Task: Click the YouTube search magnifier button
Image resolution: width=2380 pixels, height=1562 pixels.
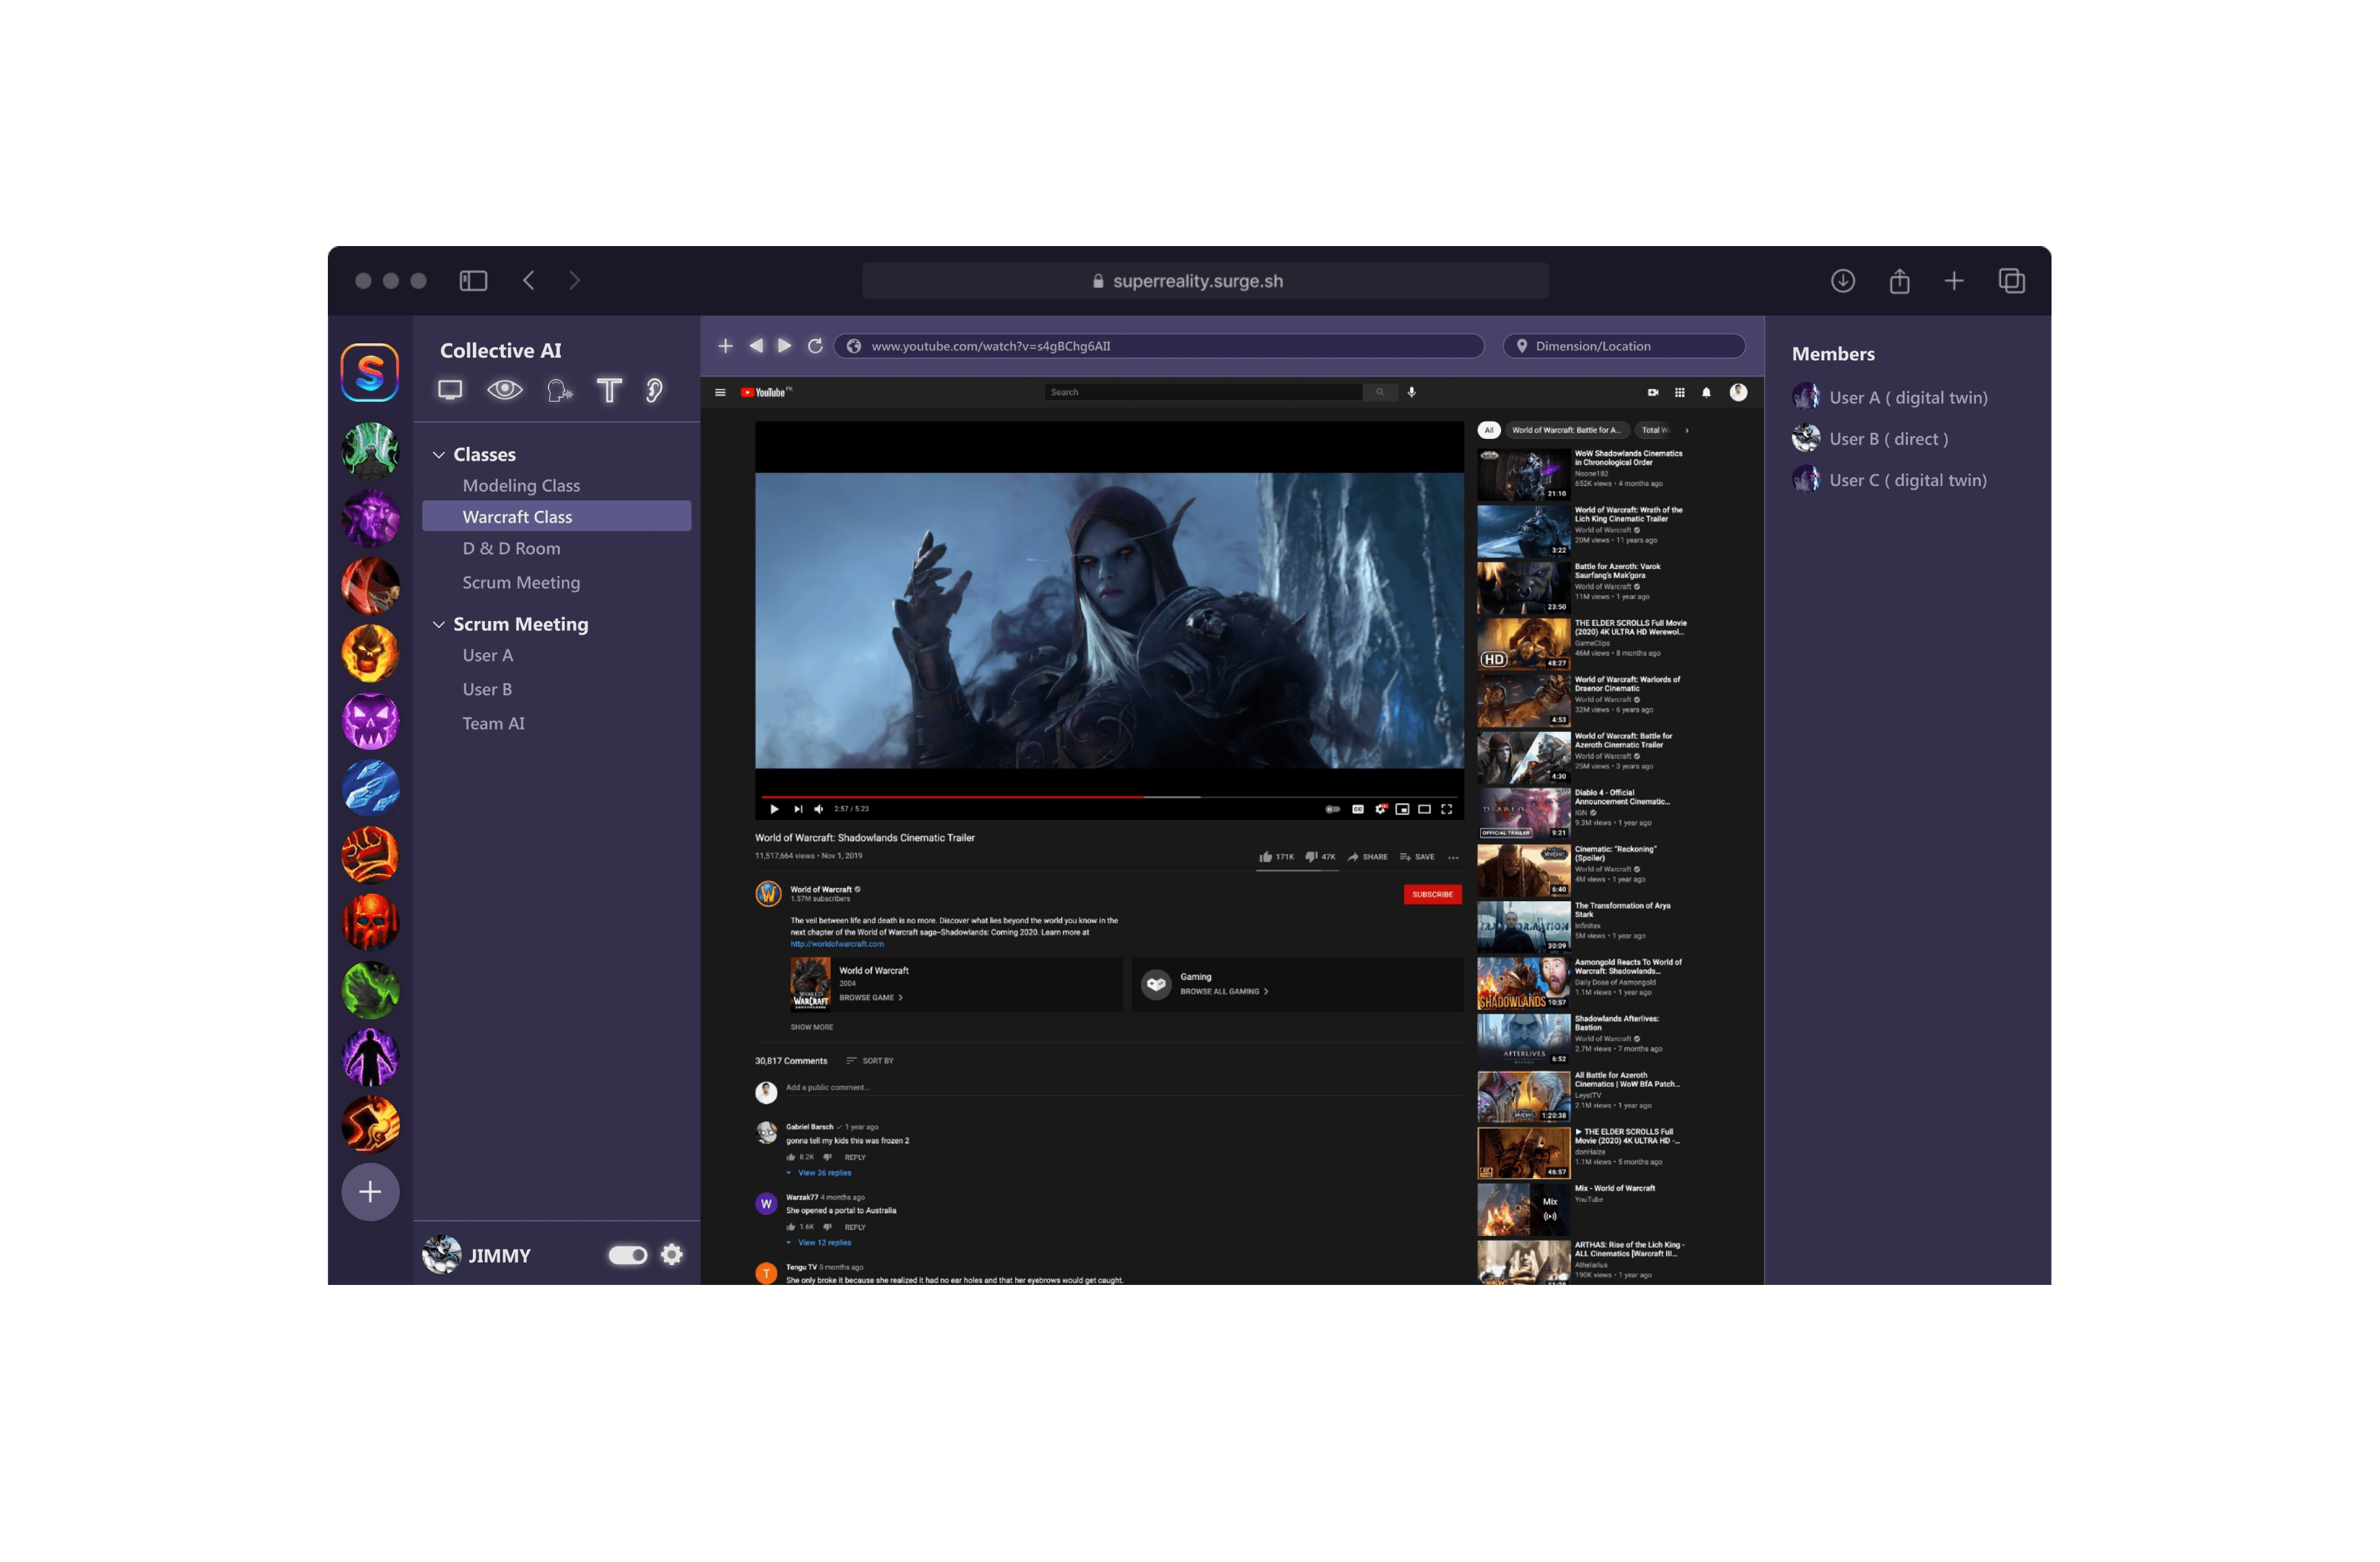Action: point(1380,393)
